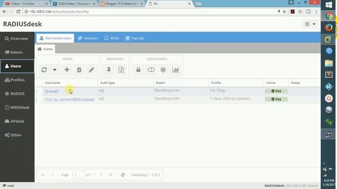The width and height of the screenshot is (337, 189).
Task: Focus the page number input field
Action: (78, 175)
